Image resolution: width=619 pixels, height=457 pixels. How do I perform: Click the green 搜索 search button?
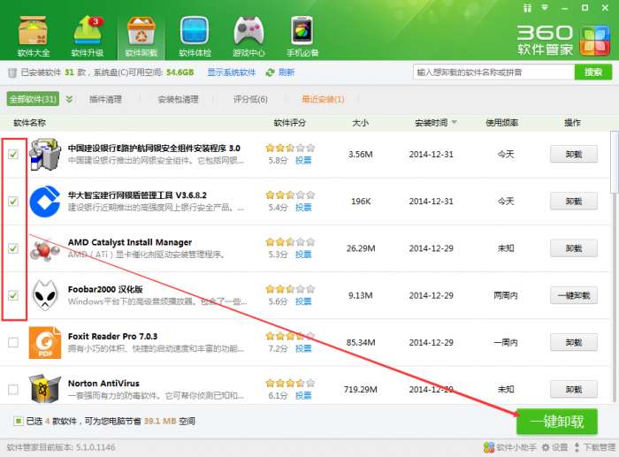pyautogui.click(x=593, y=72)
